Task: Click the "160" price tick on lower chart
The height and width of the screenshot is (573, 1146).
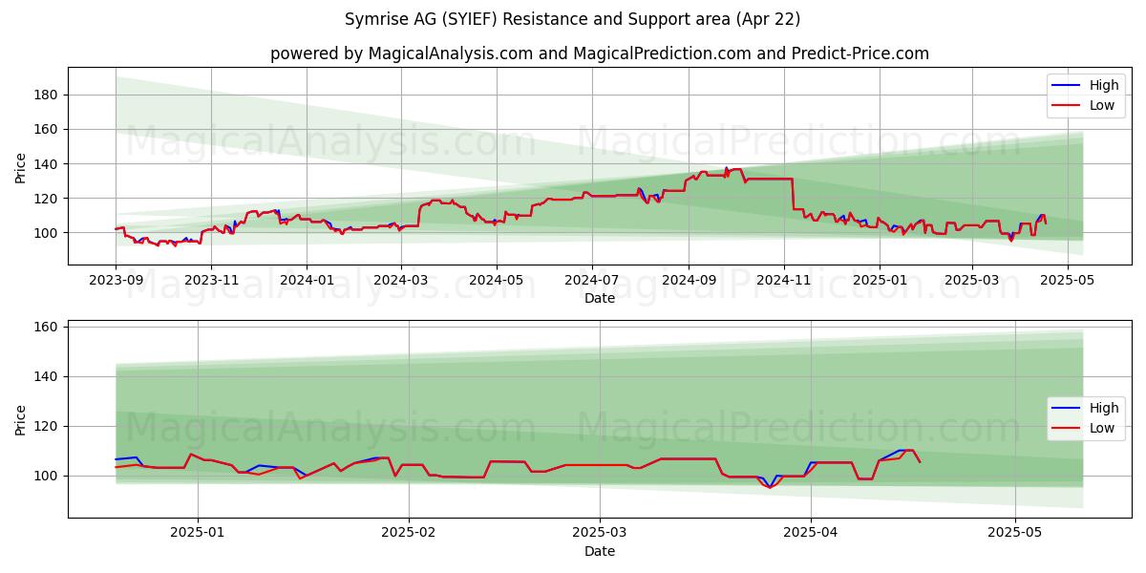Action: 48,327
